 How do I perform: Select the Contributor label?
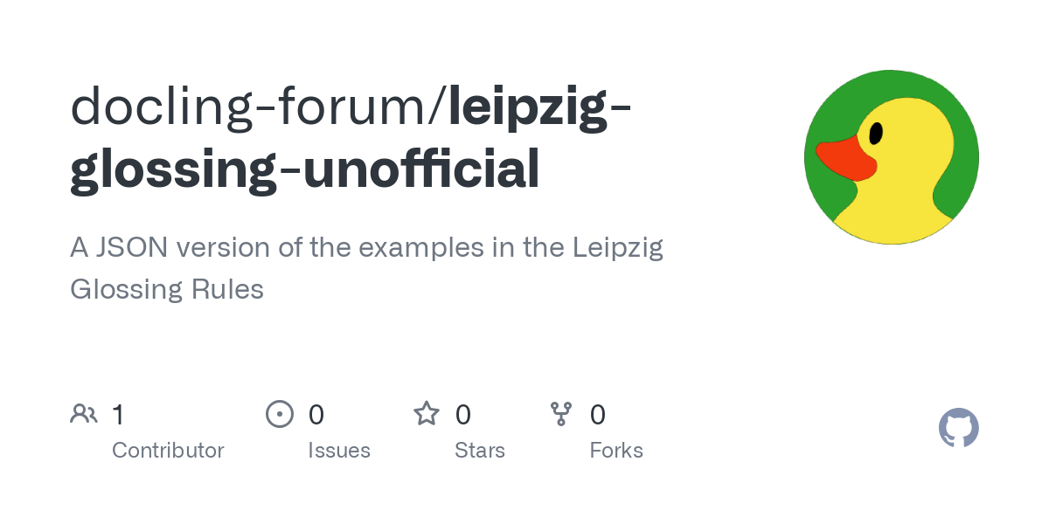point(168,451)
